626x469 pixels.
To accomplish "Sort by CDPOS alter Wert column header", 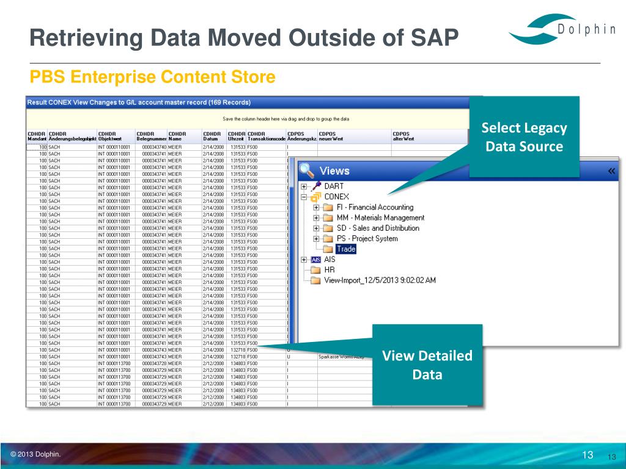I will click(430, 136).
